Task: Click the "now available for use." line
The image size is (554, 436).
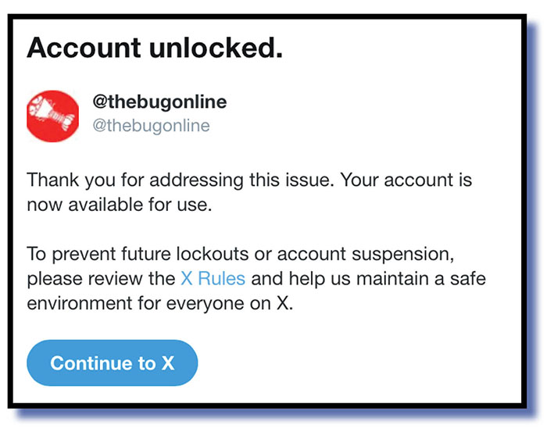Action: (120, 205)
